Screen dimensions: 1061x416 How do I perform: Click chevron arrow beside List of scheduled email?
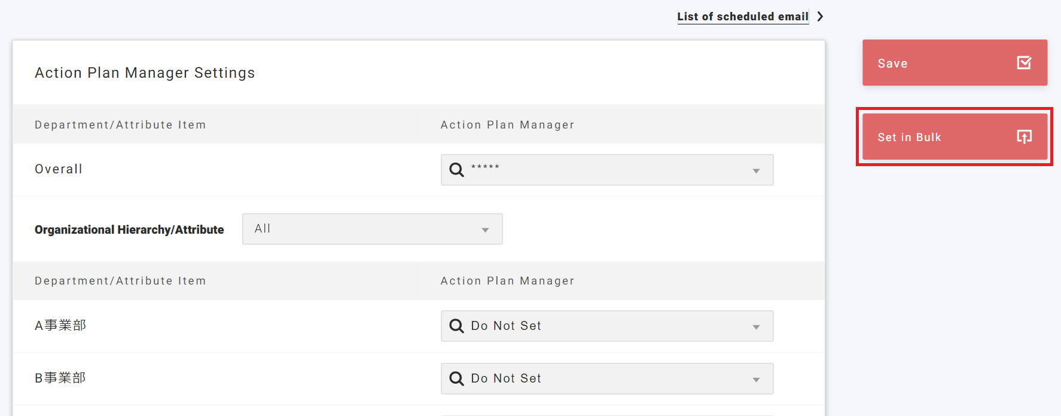[x=821, y=17]
